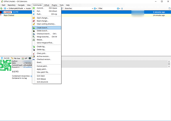Click into the Filter text field
Viewport: 171px width, 121px height.
point(109,8)
